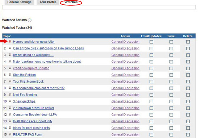Check Delete for REALTOR FAQ Form
Image resolution: width=198 pixels, height=138 pixels.
point(188,135)
